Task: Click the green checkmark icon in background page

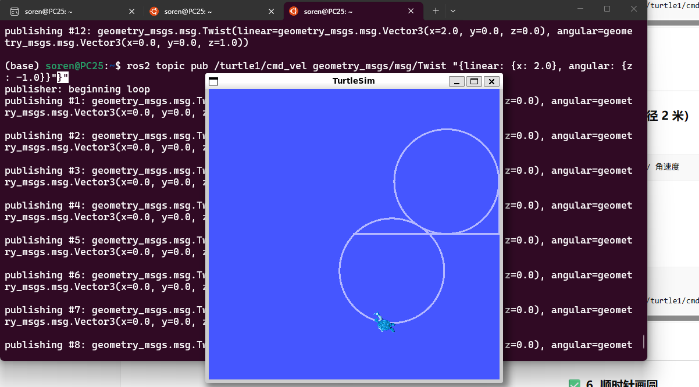Action: [x=575, y=384]
